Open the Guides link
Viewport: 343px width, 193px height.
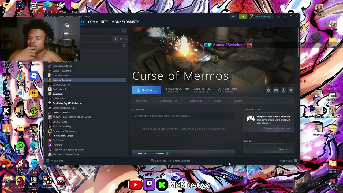click(218, 101)
